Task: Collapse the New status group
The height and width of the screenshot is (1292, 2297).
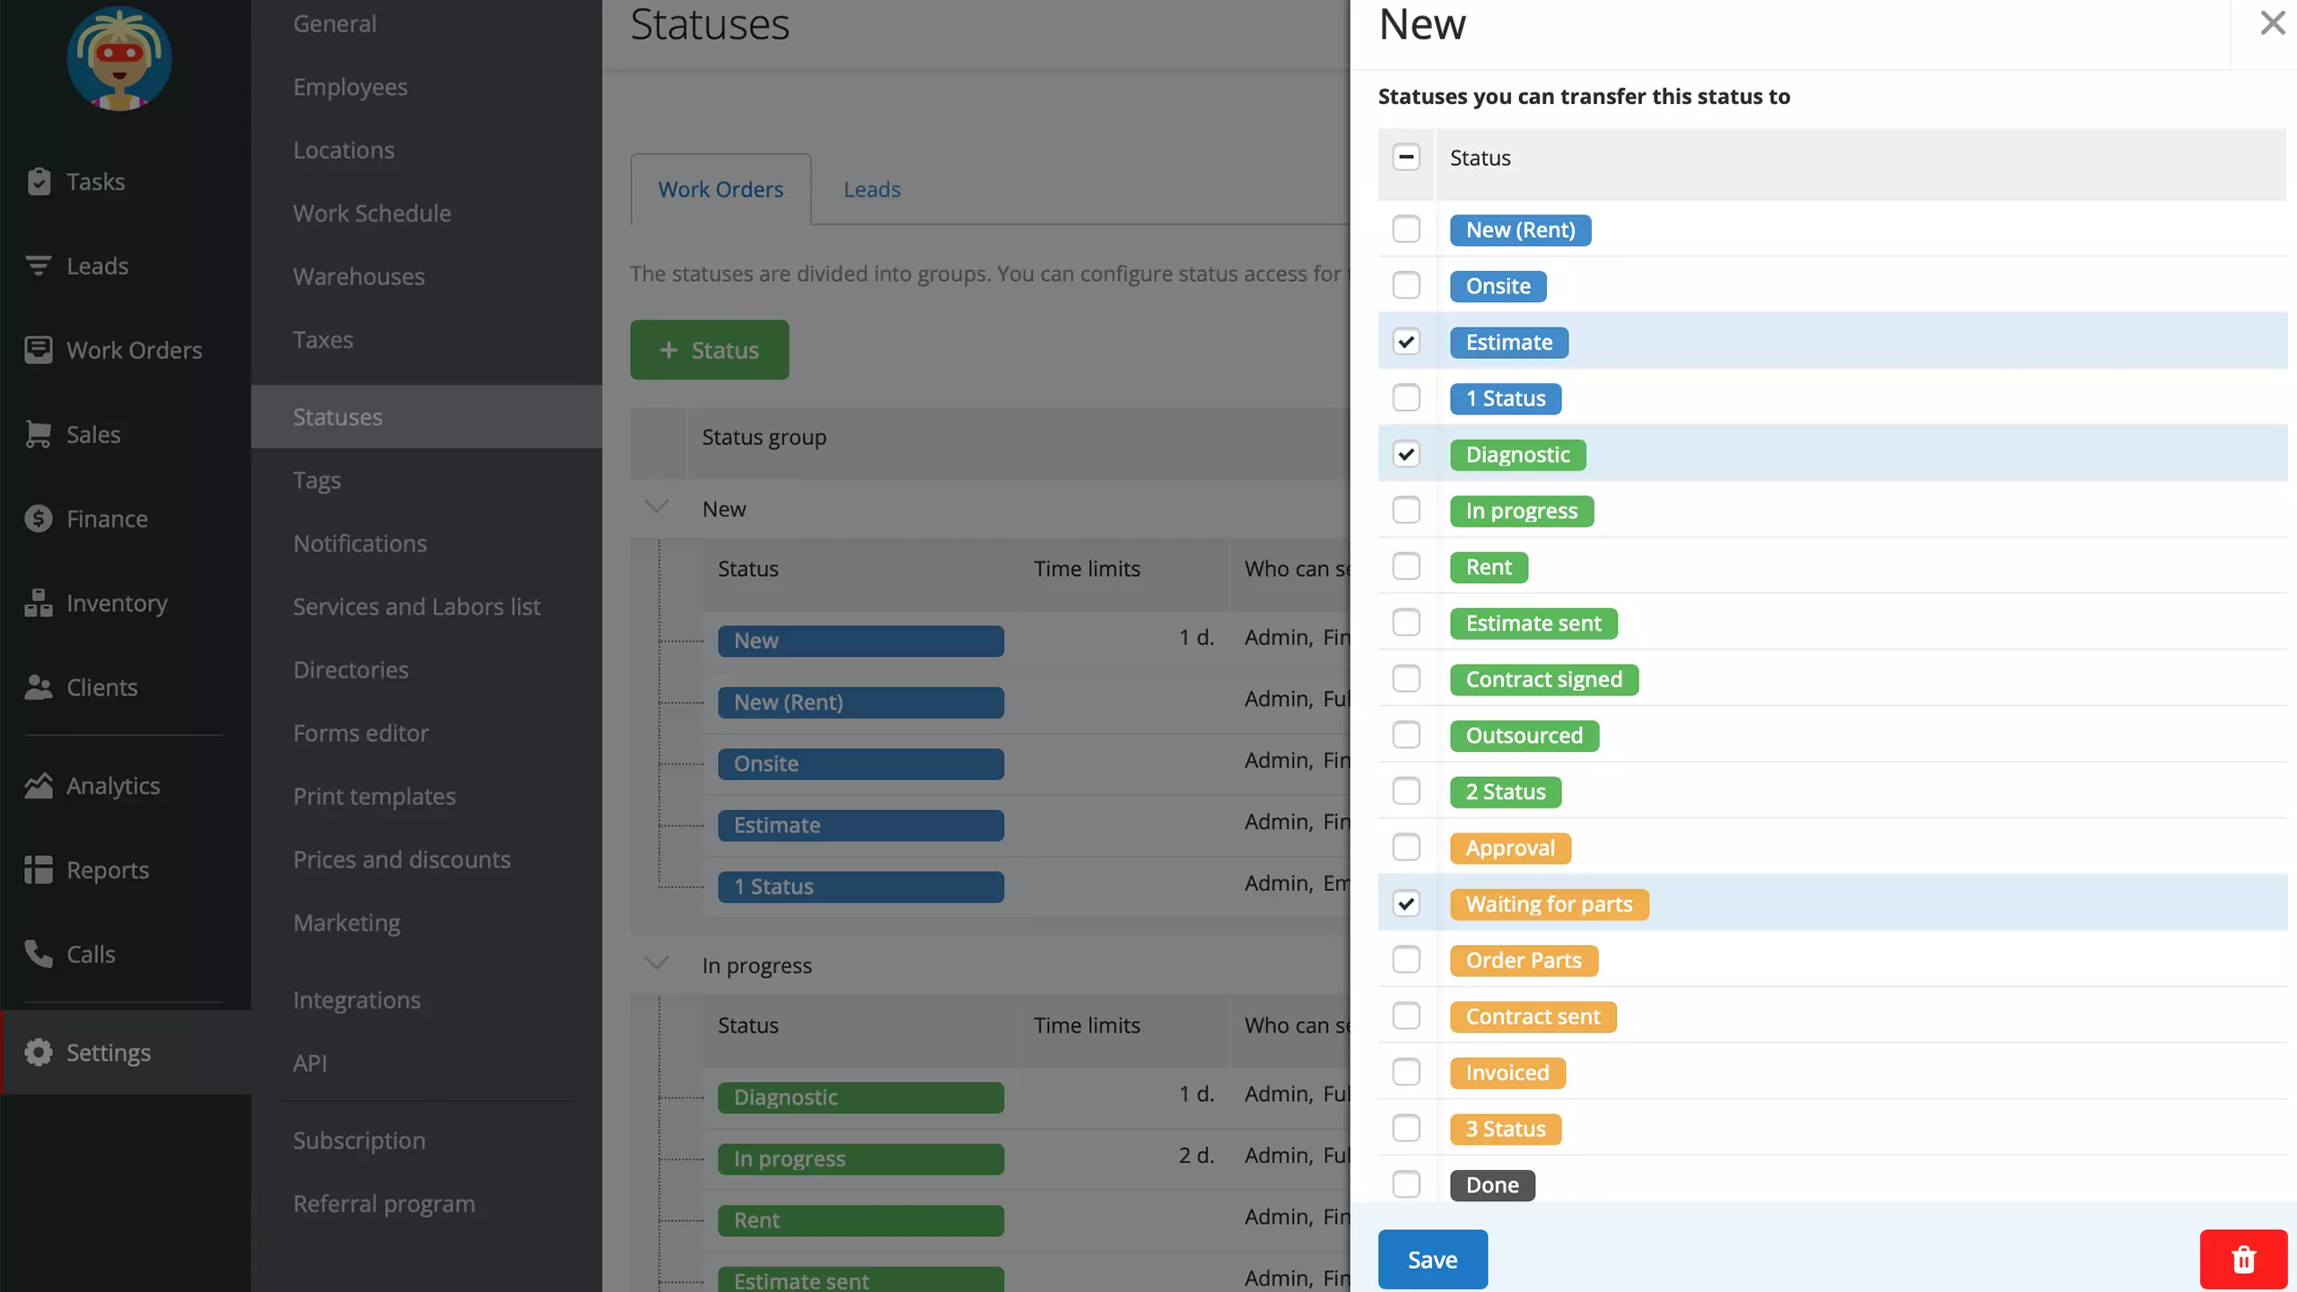Action: pos(655,506)
